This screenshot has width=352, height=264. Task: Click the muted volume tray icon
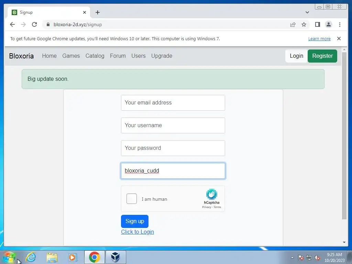(x=317, y=257)
